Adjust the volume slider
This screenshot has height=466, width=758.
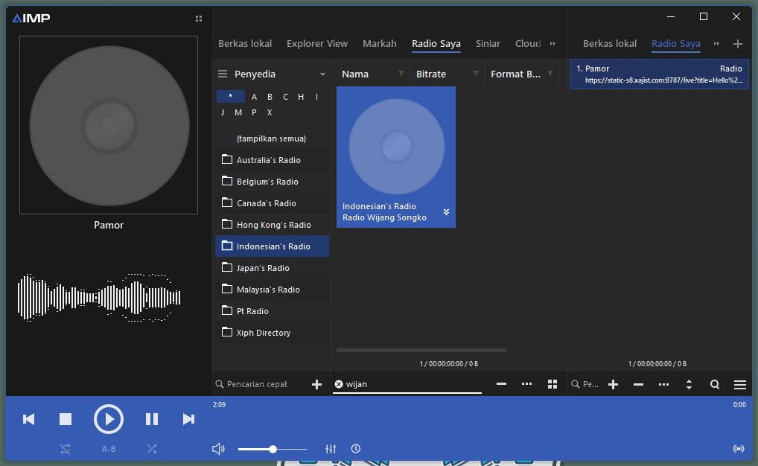point(273,449)
